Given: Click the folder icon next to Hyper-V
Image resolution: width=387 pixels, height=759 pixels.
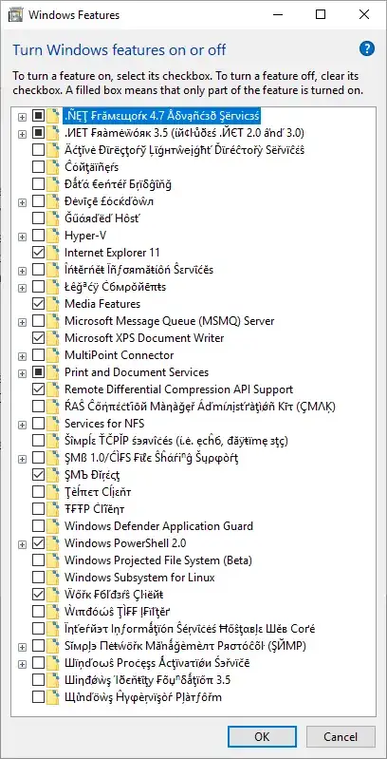Looking at the screenshot, I should tap(54, 236).
